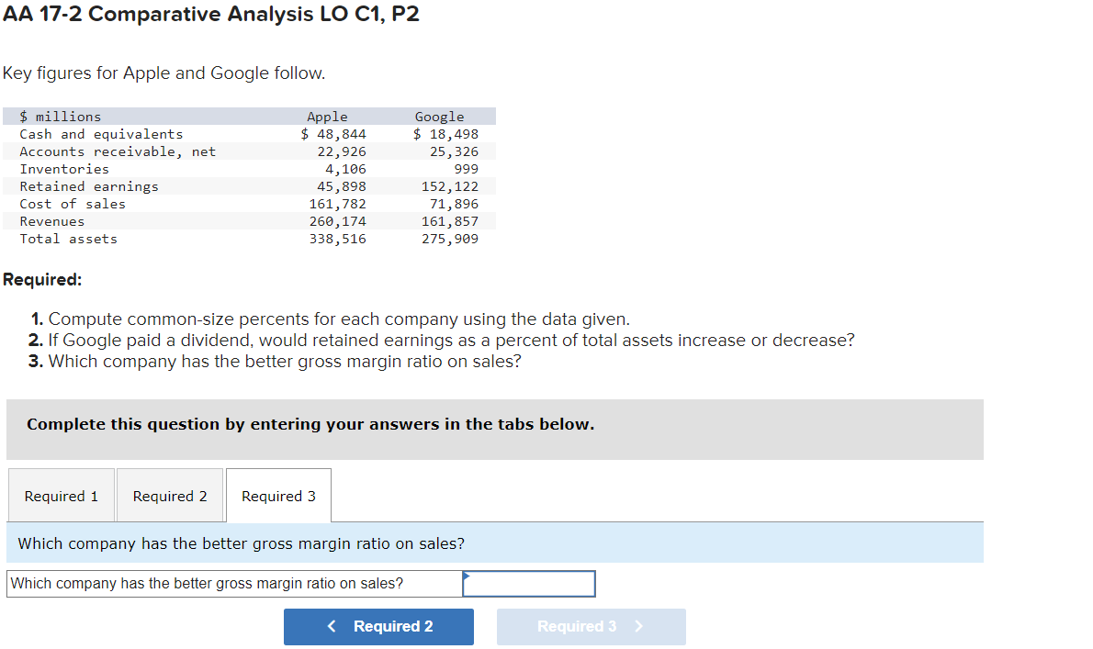1093x649 pixels.
Task: Select the Inventories value for Google
Action: tap(466, 169)
